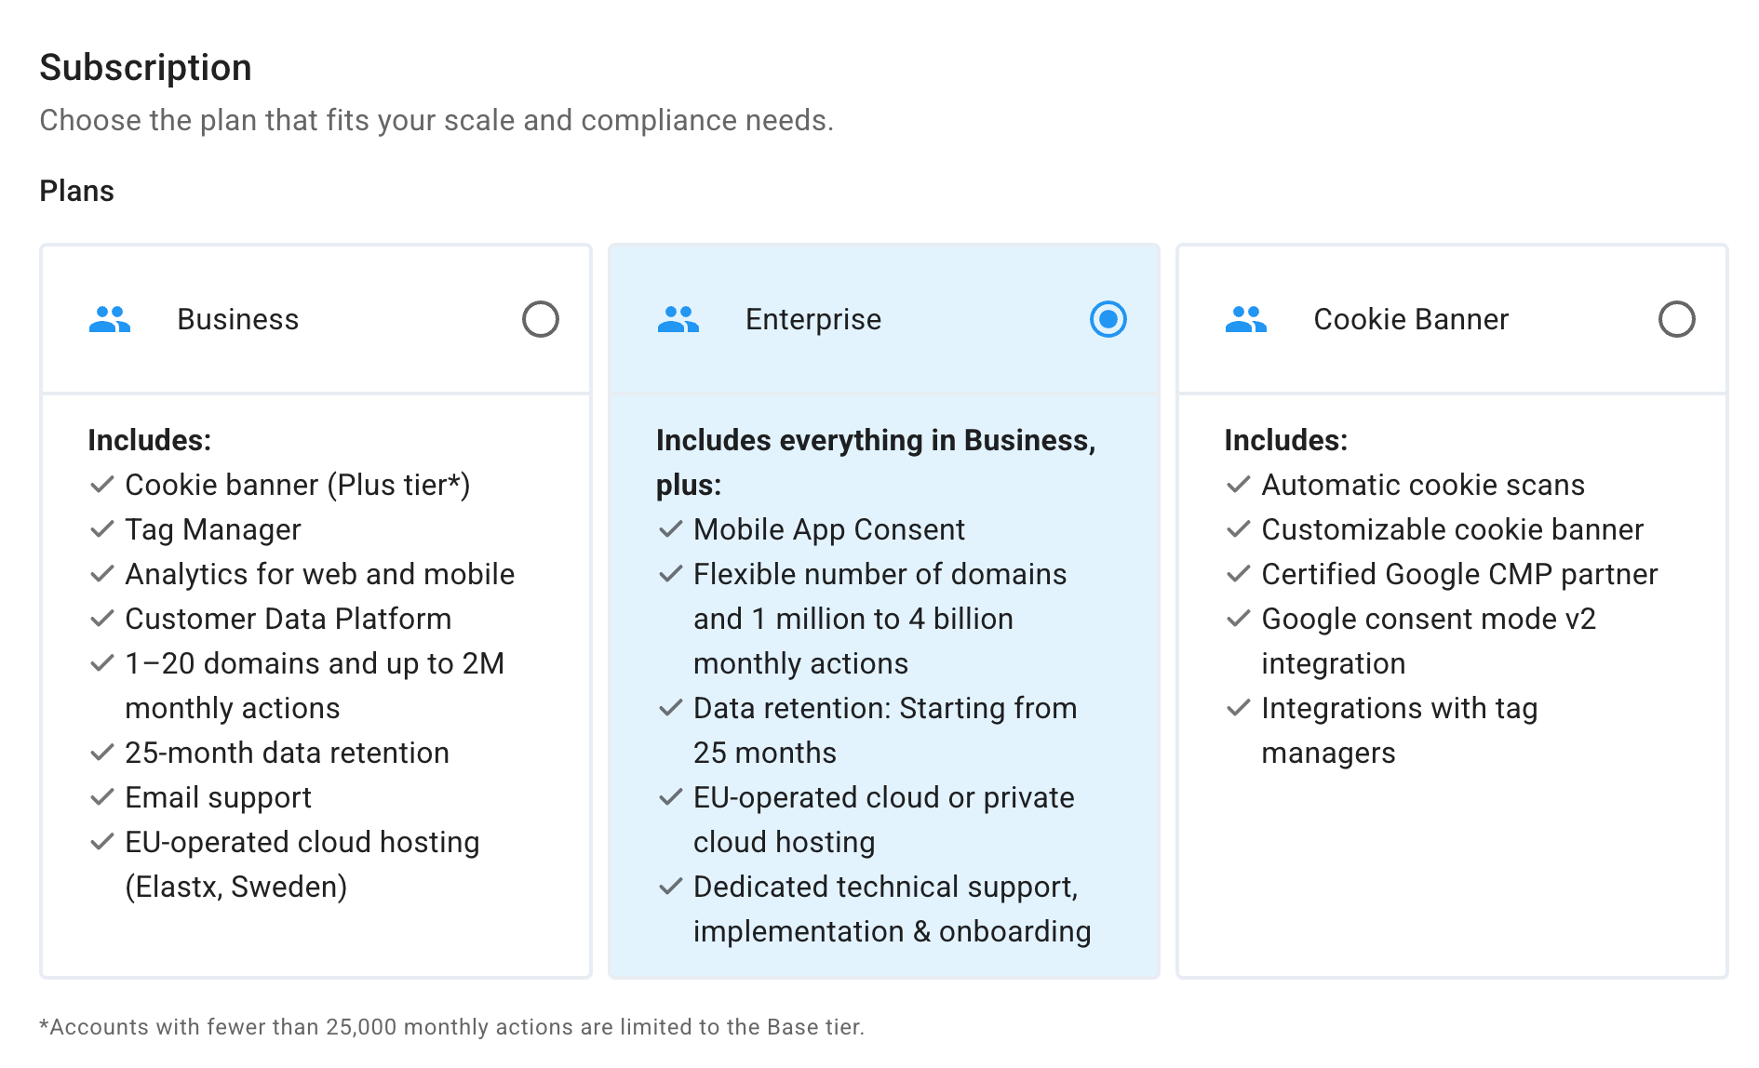The height and width of the screenshot is (1068, 1759).
Task: Select the Enterprise plan radio button
Action: 1108,320
